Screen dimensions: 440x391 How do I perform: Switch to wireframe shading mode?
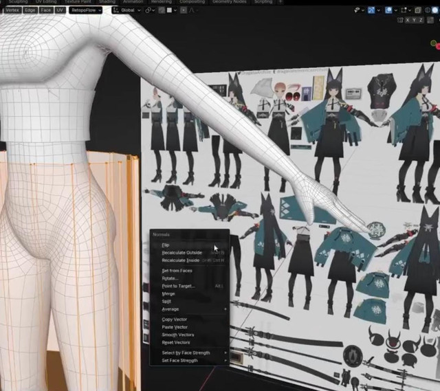(x=428, y=10)
